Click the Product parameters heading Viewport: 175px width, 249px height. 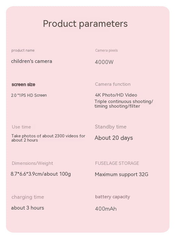click(85, 24)
